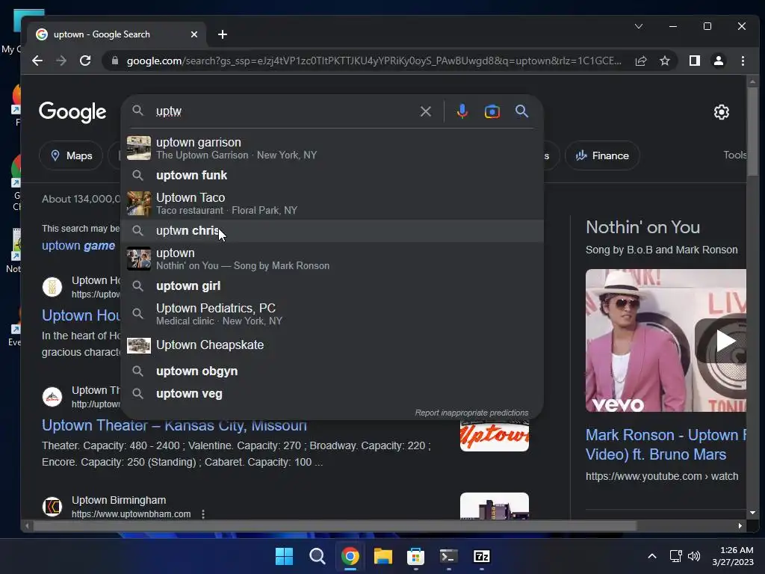The width and height of the screenshot is (765, 574).
Task: Open search Tools options
Action: click(734, 155)
